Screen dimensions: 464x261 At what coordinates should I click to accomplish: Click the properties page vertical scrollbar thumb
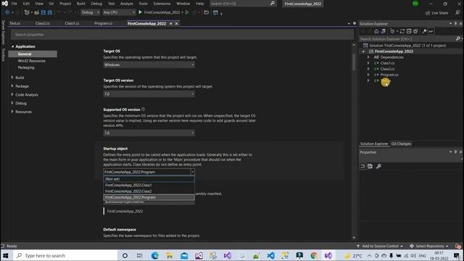click(354, 62)
